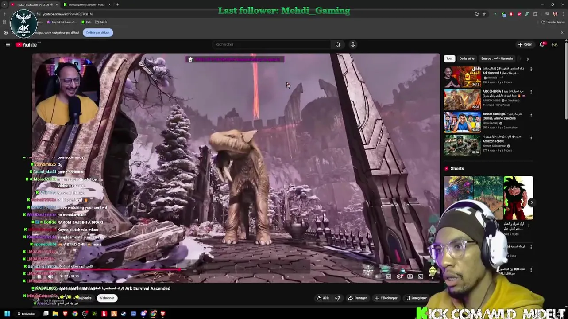Image resolution: width=568 pixels, height=319 pixels.
Task: Open the YouTube account avatar menu
Action: tap(554, 44)
